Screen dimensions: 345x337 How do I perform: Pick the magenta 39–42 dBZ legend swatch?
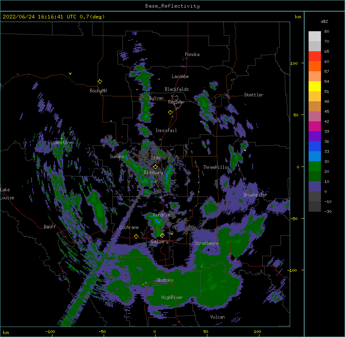[315, 126]
